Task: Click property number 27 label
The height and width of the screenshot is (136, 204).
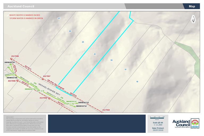Action: [59, 18]
